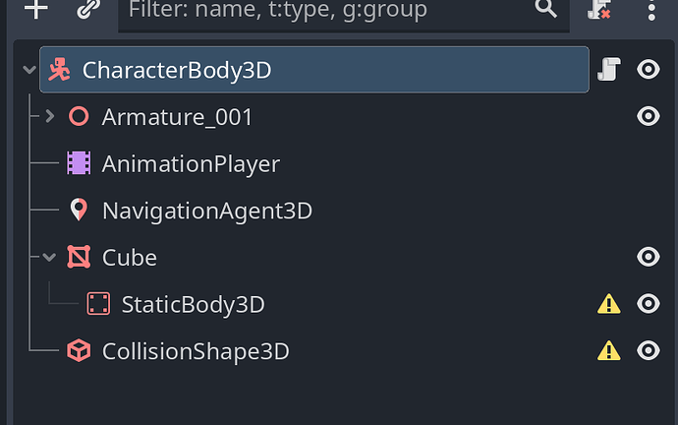This screenshot has height=425, width=678.
Task: Toggle the Cube node visibility eye
Action: click(649, 257)
